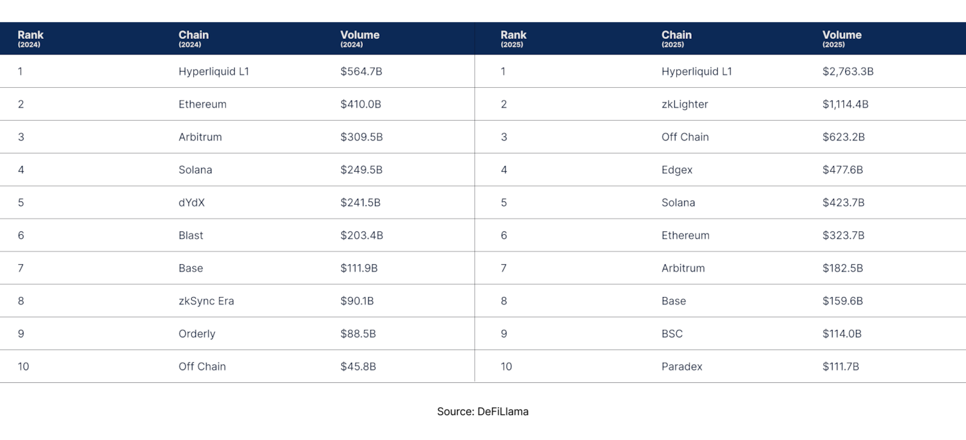Screen dimensions: 966x440
Task: Select the Blast chain cell
Action: pos(191,235)
